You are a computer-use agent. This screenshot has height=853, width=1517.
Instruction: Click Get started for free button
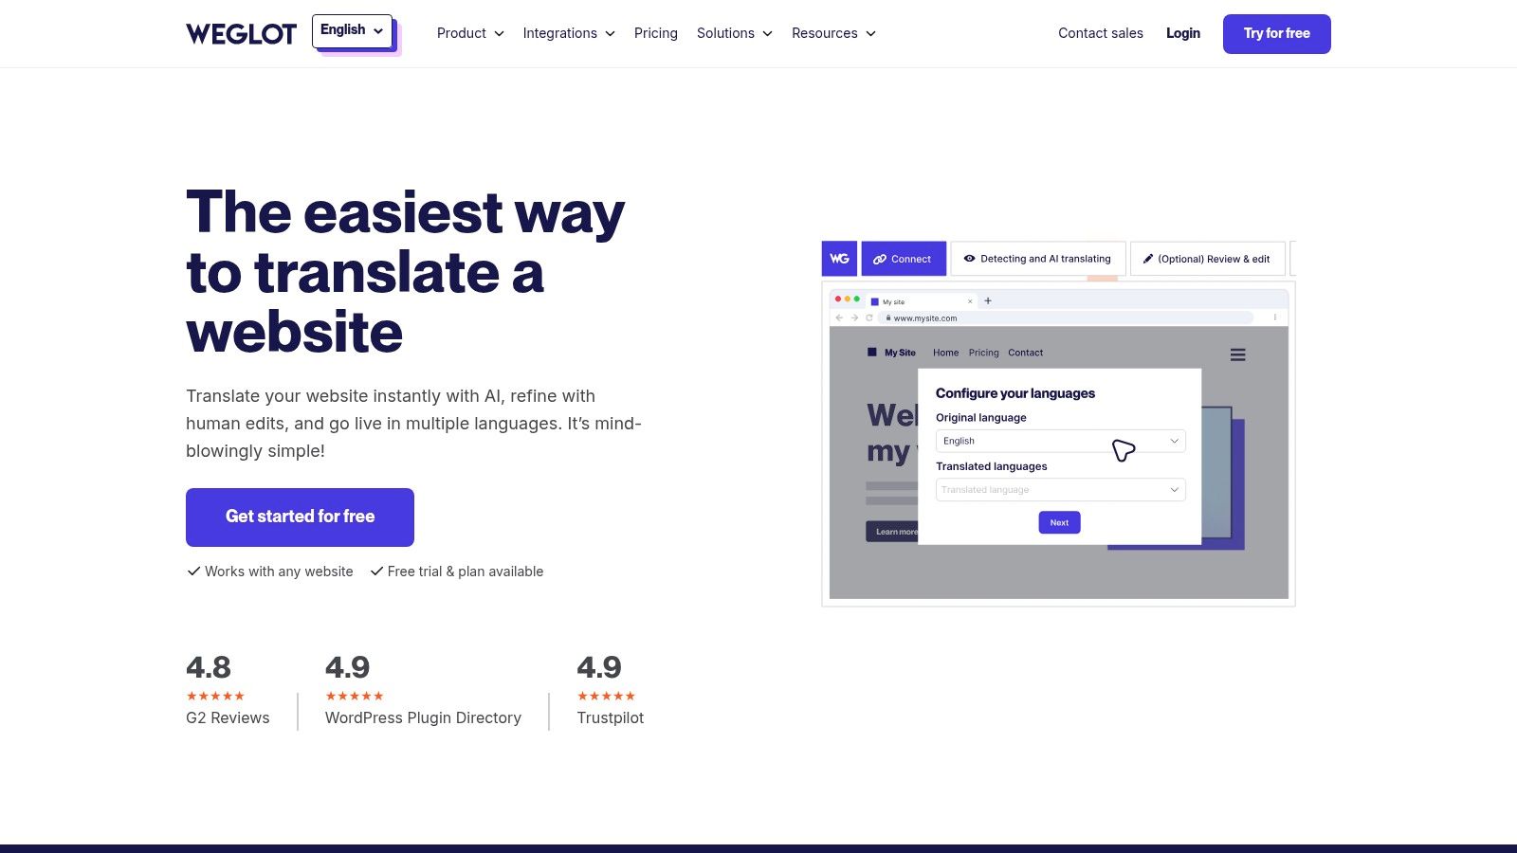pyautogui.click(x=300, y=517)
